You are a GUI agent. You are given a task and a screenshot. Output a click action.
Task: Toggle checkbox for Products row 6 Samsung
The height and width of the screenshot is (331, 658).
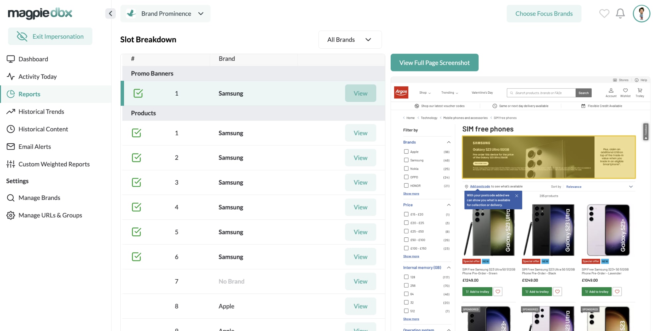(x=136, y=257)
